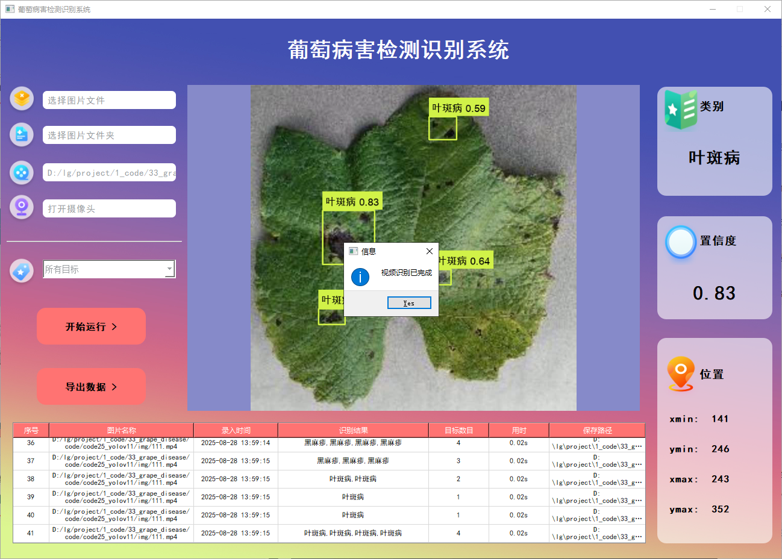Click the 录入时间 column header
This screenshot has width=782, height=559.
click(x=236, y=430)
